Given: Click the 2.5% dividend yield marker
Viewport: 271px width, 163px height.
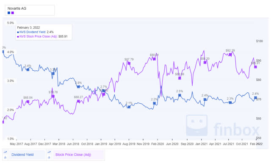Looking at the screenshot, I should pos(180,95).
